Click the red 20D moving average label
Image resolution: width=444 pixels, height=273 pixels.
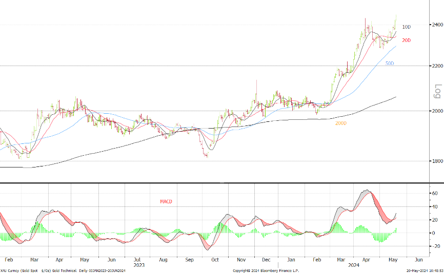coord(407,40)
